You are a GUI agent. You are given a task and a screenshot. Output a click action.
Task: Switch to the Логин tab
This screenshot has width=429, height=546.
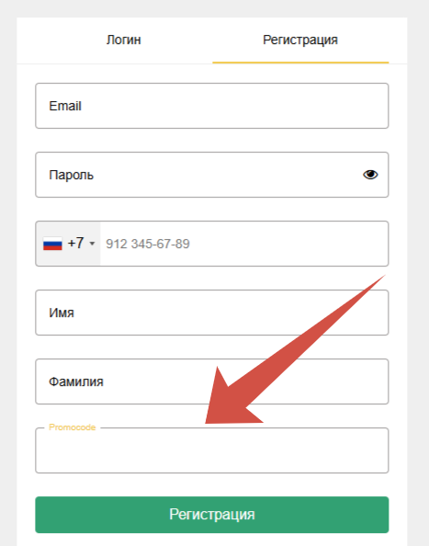pyautogui.click(x=123, y=40)
